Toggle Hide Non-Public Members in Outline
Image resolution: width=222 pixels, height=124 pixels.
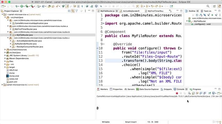(x=212, y=15)
